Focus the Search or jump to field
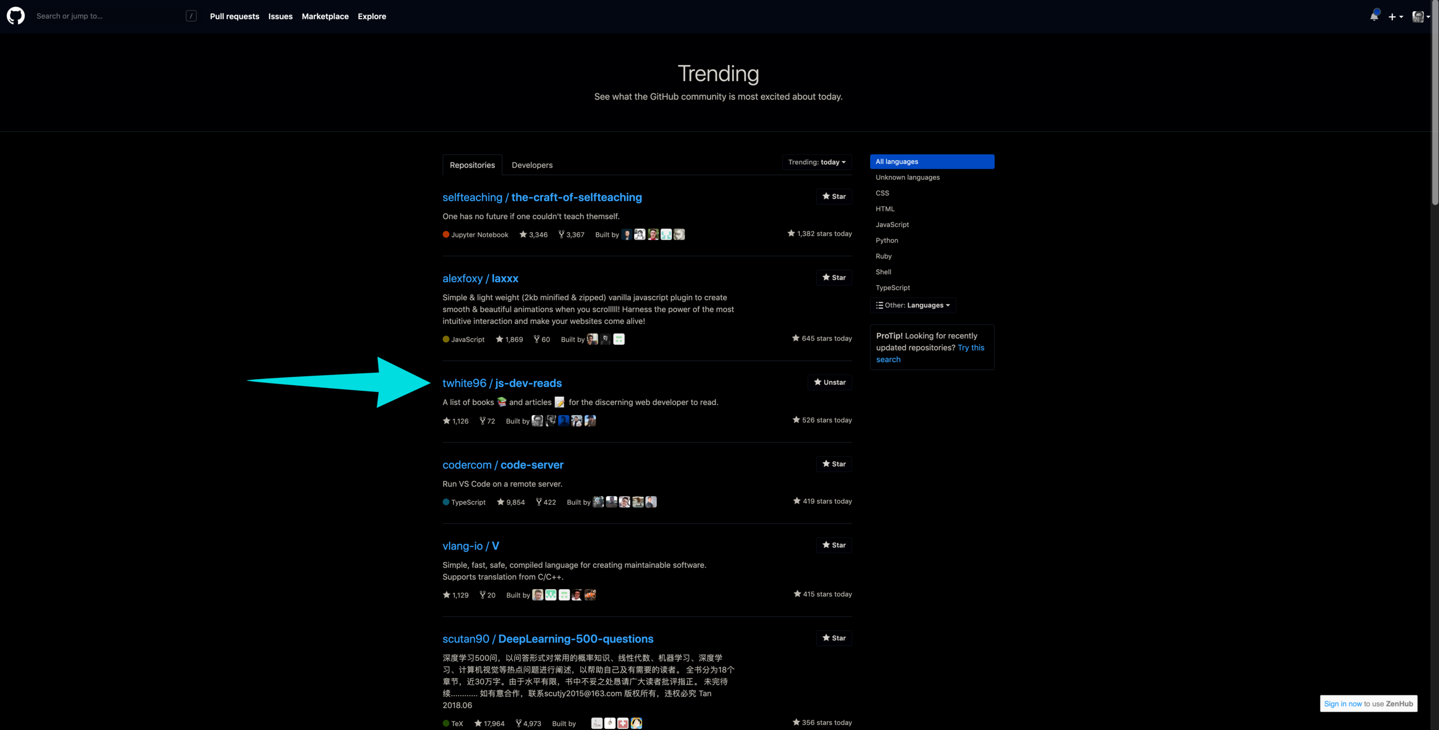 tap(107, 16)
